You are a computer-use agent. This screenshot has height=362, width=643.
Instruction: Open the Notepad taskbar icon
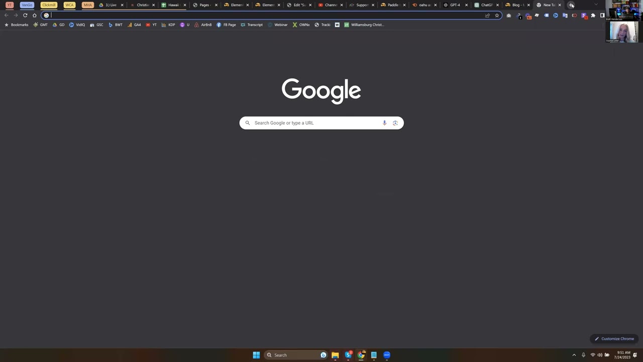pos(374,355)
